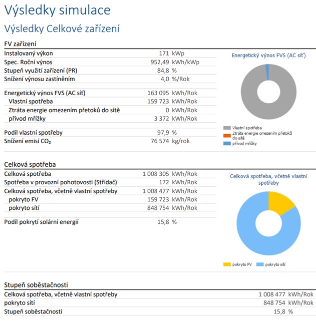
Task: Select the 'Výsledky simulace' main heading
Action: click(x=57, y=10)
